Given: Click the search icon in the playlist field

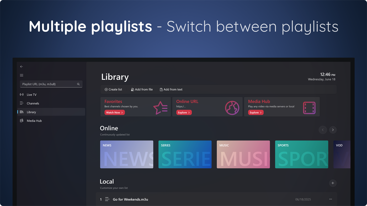Looking at the screenshot, I should 78,84.
